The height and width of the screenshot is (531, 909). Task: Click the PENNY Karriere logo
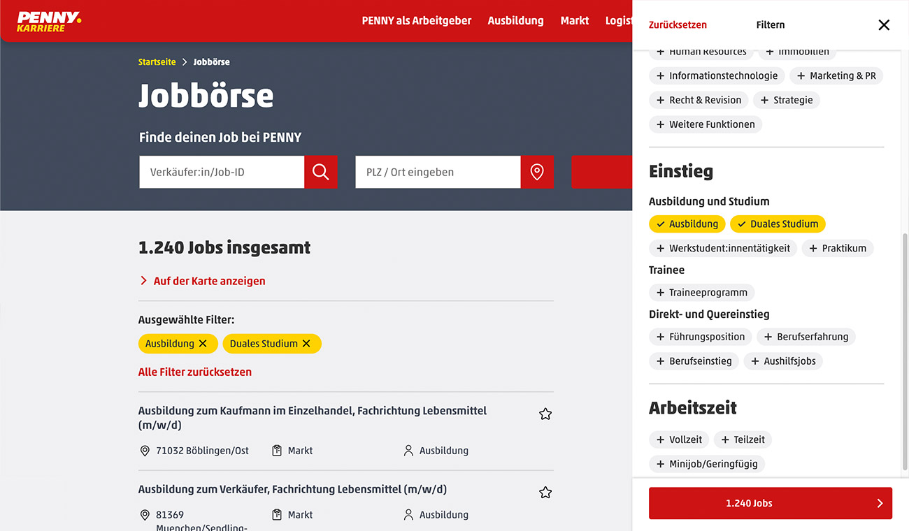pos(49,21)
